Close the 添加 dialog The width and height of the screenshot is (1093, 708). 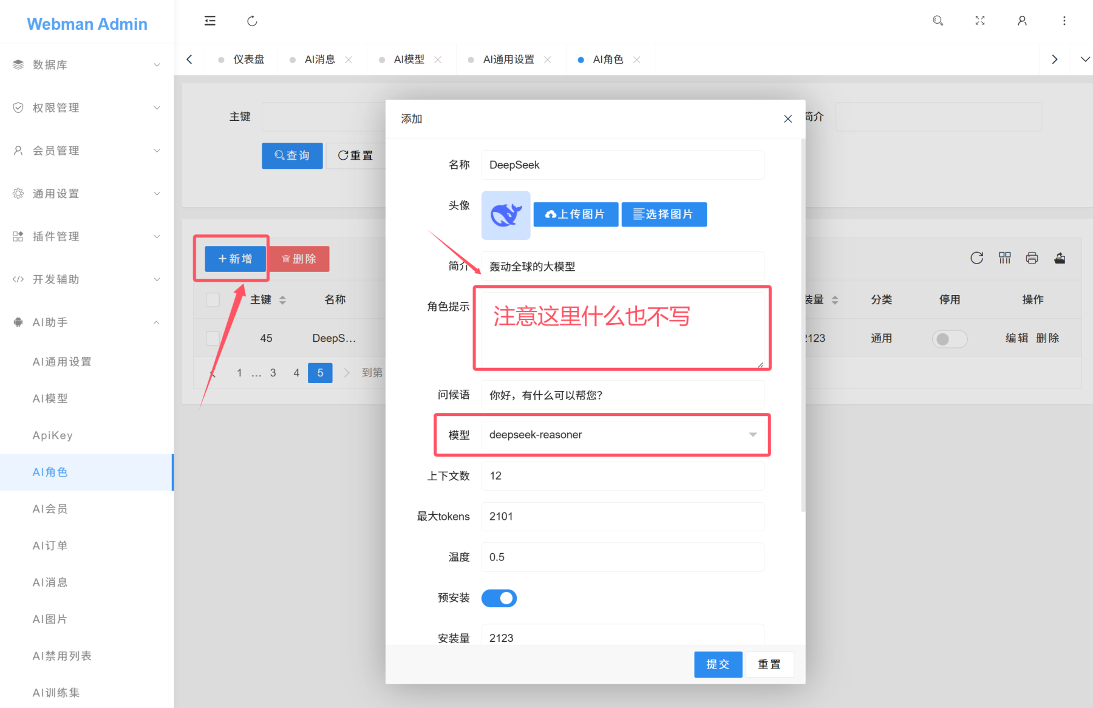tap(788, 119)
